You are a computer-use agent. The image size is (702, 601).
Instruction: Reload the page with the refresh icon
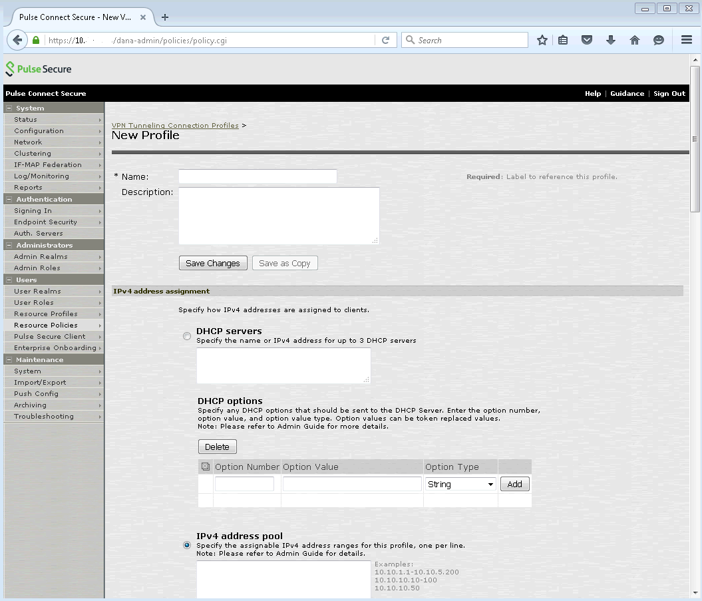[385, 41]
